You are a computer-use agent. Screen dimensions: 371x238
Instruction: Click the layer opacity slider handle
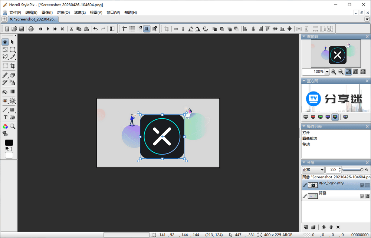[362, 170]
